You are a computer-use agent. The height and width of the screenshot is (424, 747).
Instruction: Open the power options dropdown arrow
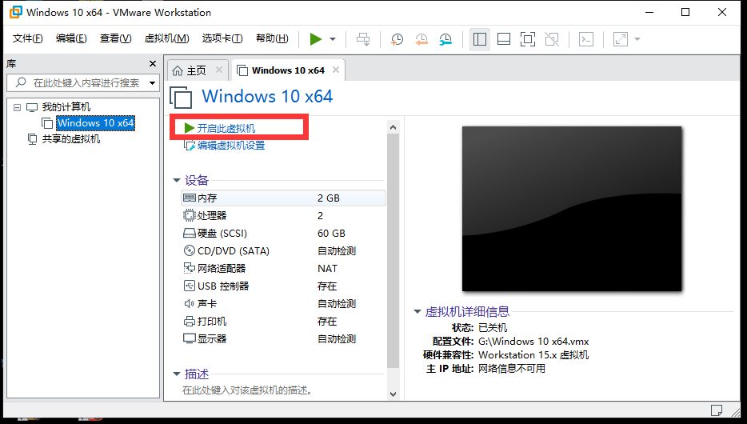click(333, 39)
